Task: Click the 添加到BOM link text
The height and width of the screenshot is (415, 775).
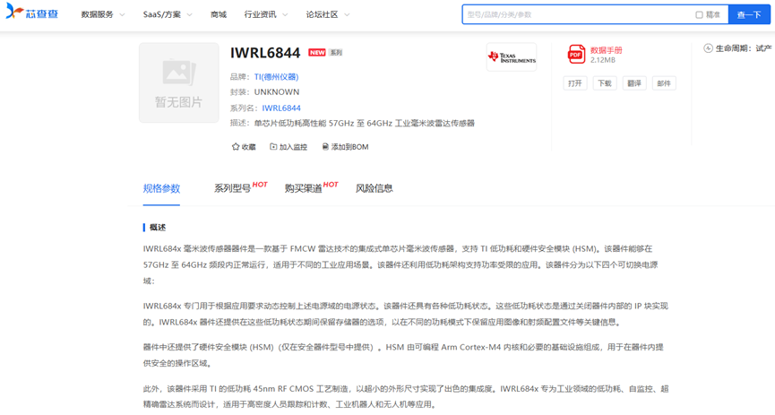Action: 349,147
